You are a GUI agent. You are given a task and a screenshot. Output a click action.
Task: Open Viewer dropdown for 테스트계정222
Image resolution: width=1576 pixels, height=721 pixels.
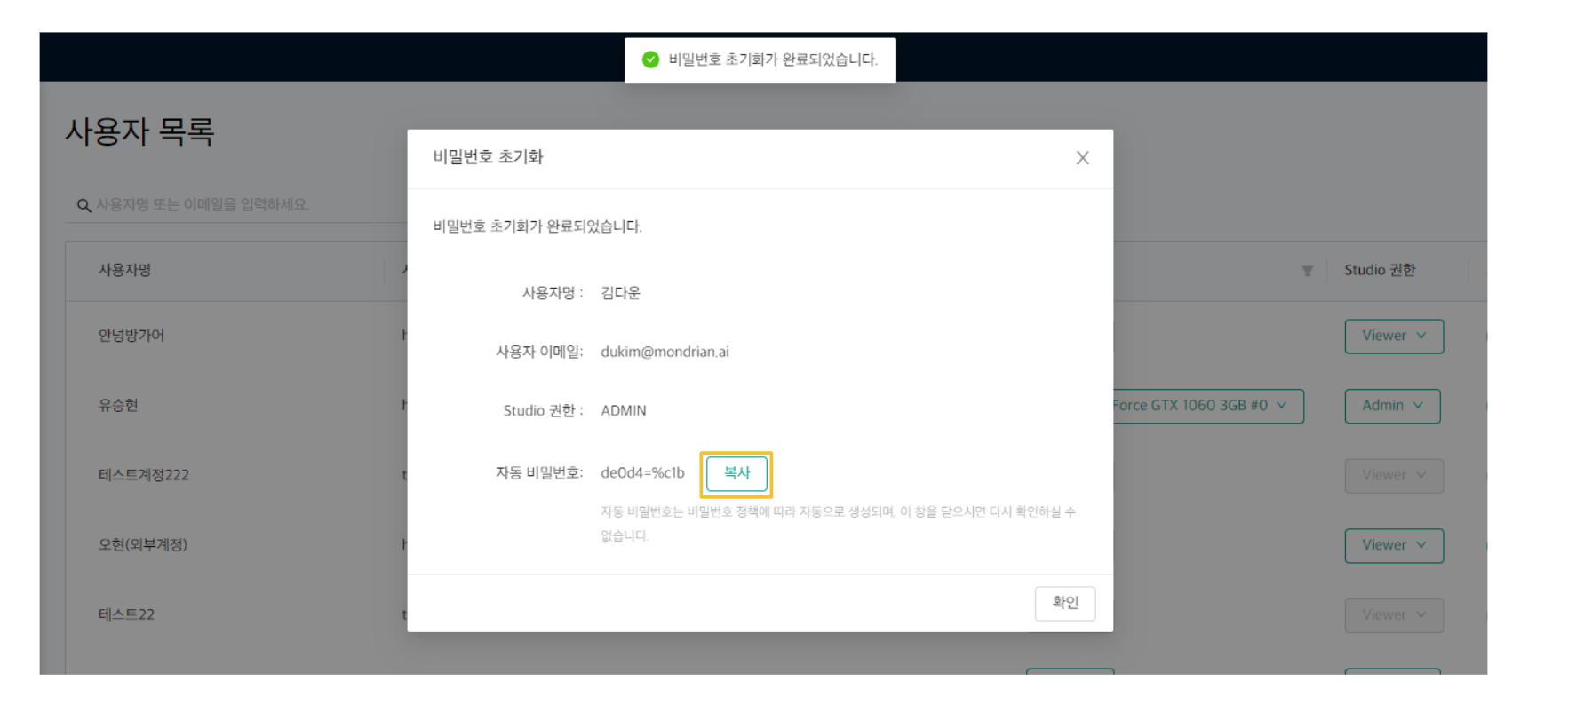point(1393,476)
